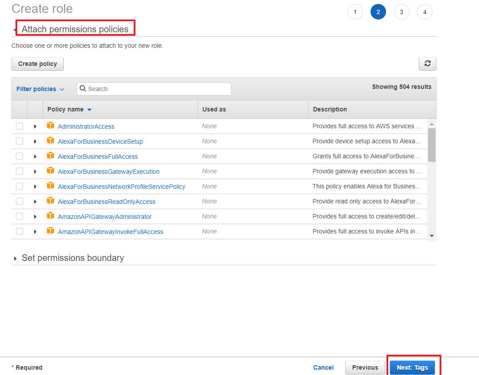Viewport: 479px width, 375px height.
Task: Jump to wizard step 4 circle
Action: 425,12
